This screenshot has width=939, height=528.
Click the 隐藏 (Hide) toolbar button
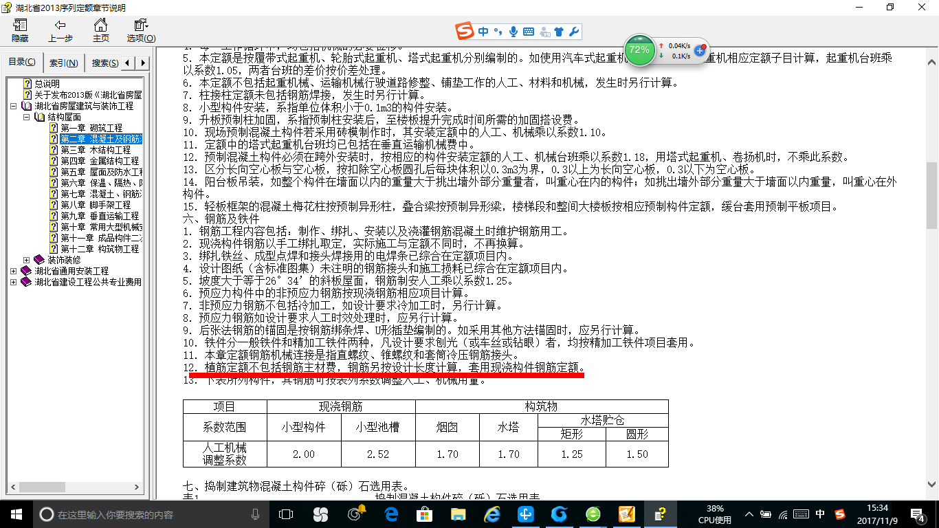20,31
